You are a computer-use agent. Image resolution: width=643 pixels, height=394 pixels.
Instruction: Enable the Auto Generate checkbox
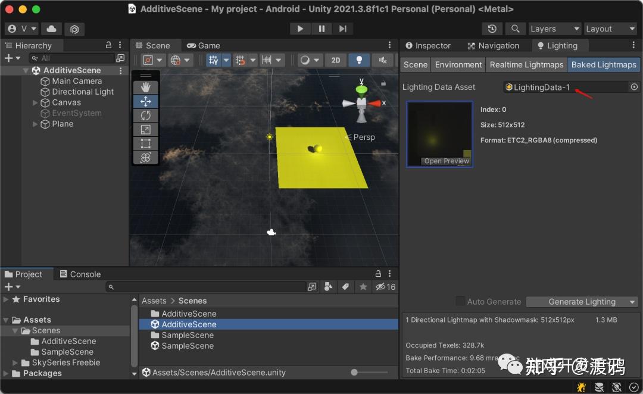[x=460, y=301]
